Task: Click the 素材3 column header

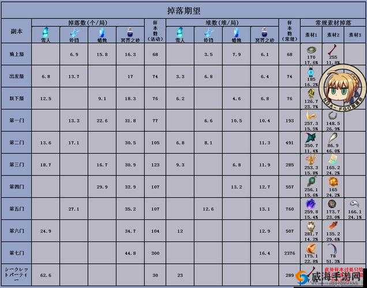Action: click(x=355, y=35)
